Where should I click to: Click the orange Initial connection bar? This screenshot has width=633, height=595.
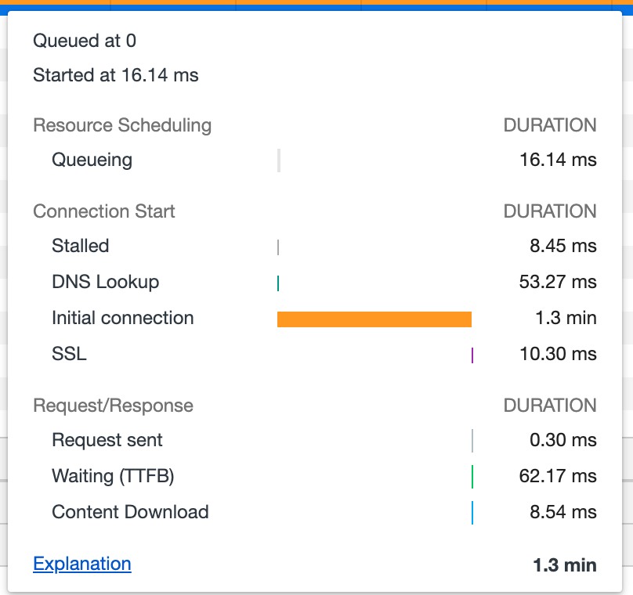(374, 319)
